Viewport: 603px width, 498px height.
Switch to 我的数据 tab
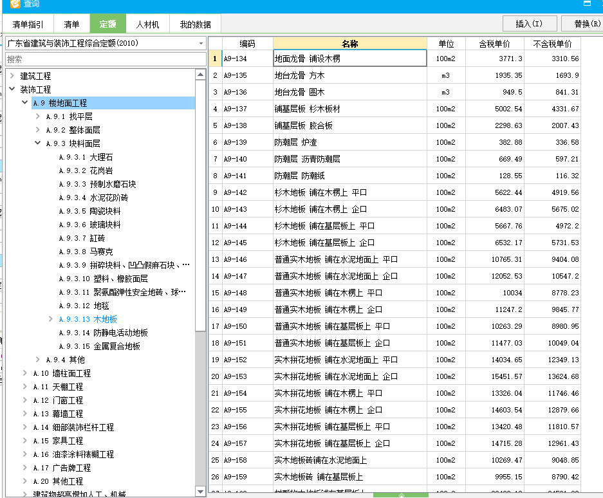(196, 24)
